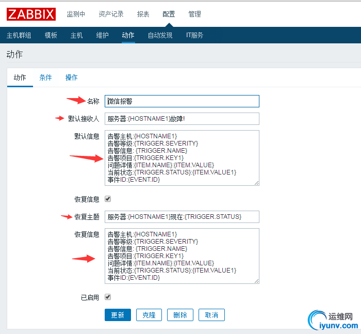
Task: Open the 管理 top menu
Action: (194, 14)
